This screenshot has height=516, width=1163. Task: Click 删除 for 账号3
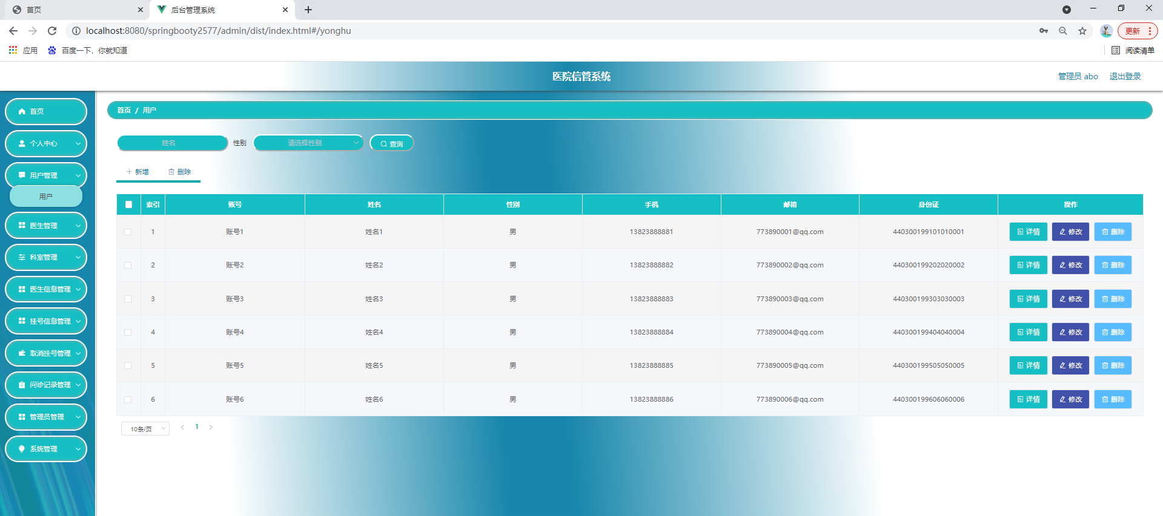coord(1113,299)
